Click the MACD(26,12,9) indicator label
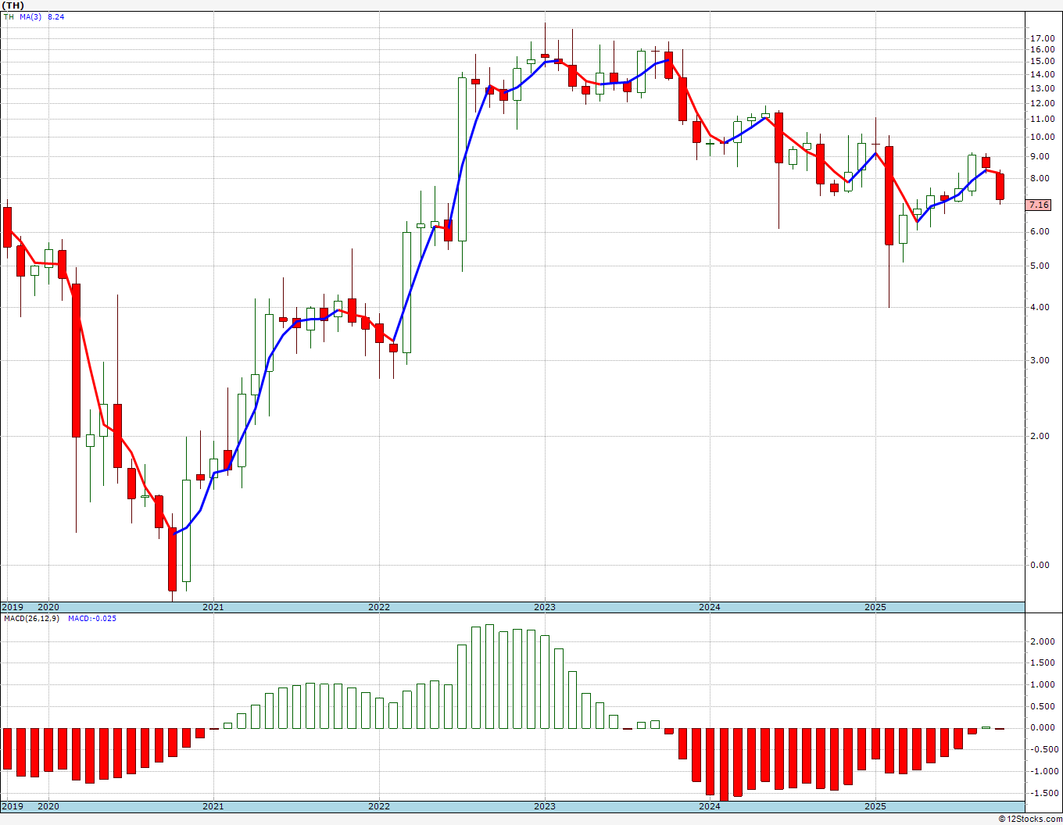The height and width of the screenshot is (825, 1063). (32, 619)
